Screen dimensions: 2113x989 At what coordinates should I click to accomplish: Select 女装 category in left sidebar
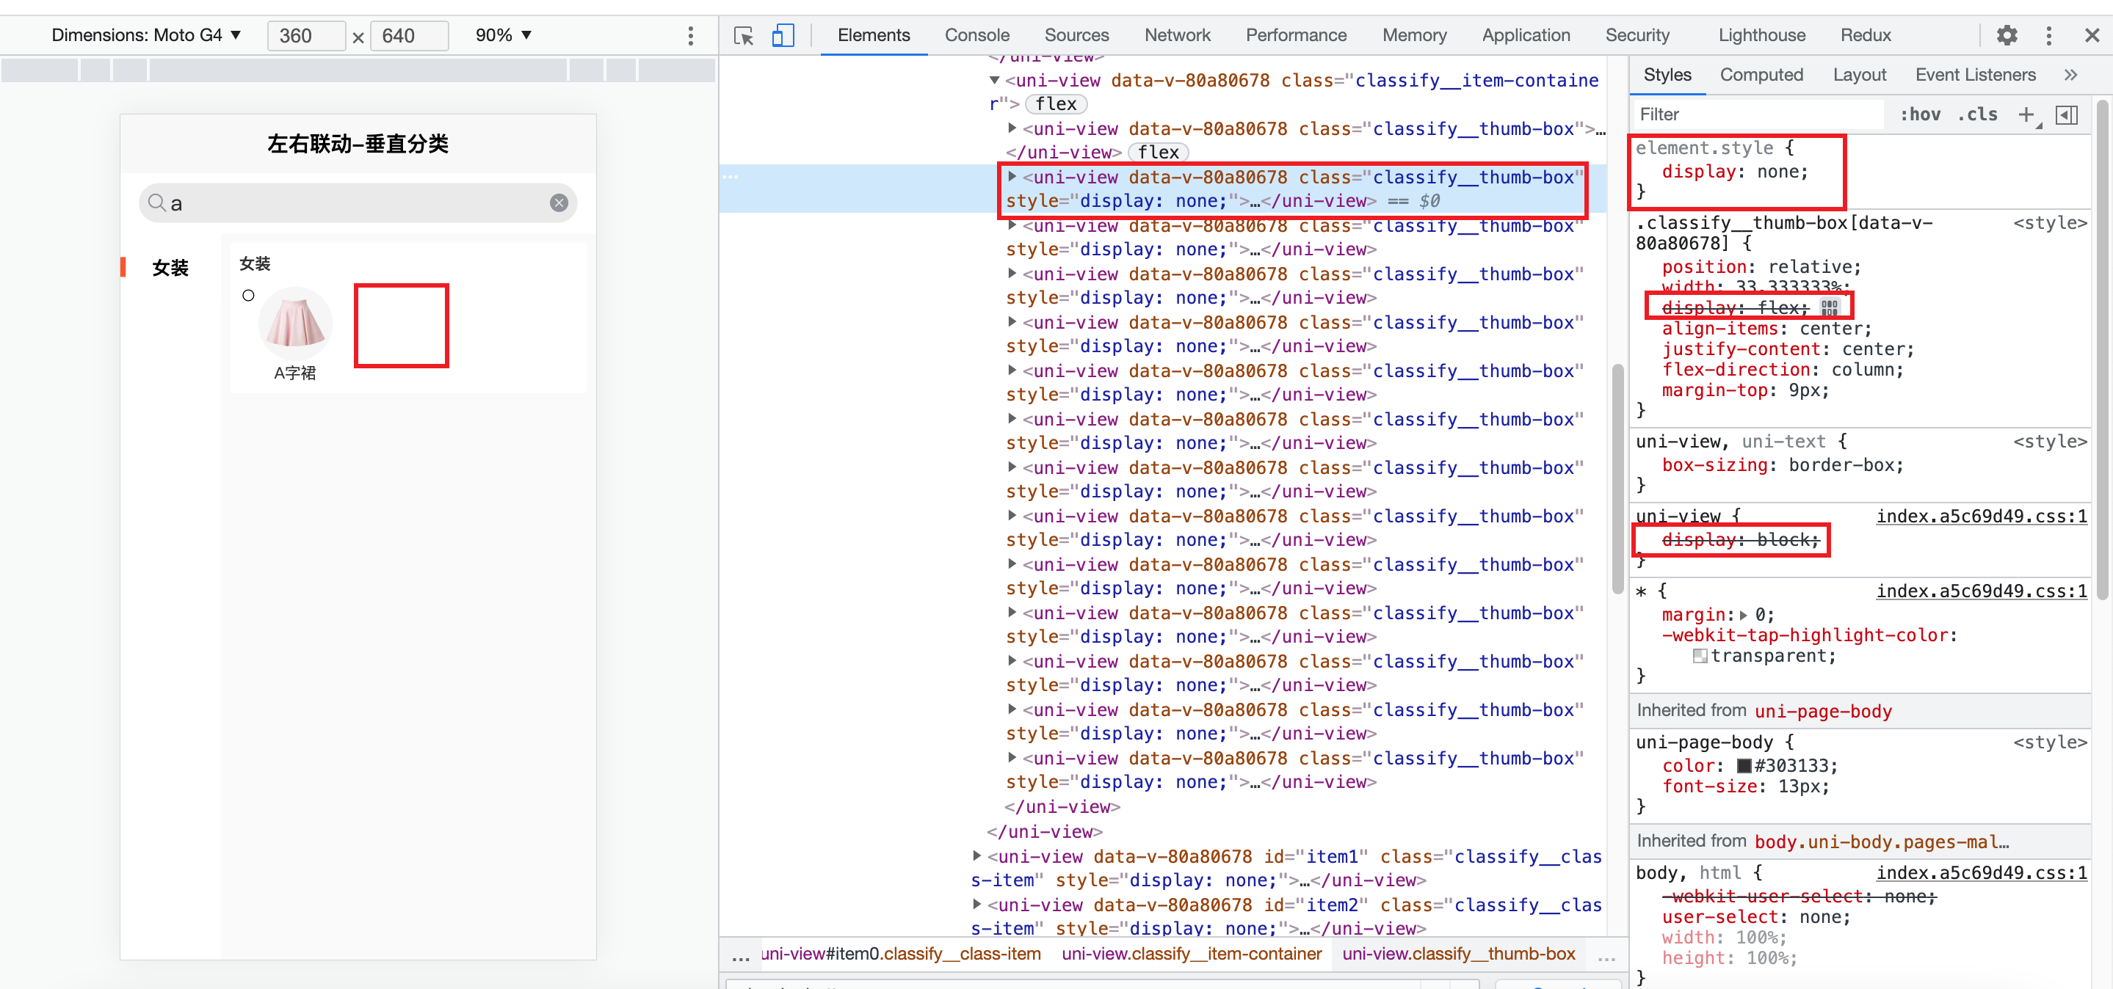[x=170, y=267]
